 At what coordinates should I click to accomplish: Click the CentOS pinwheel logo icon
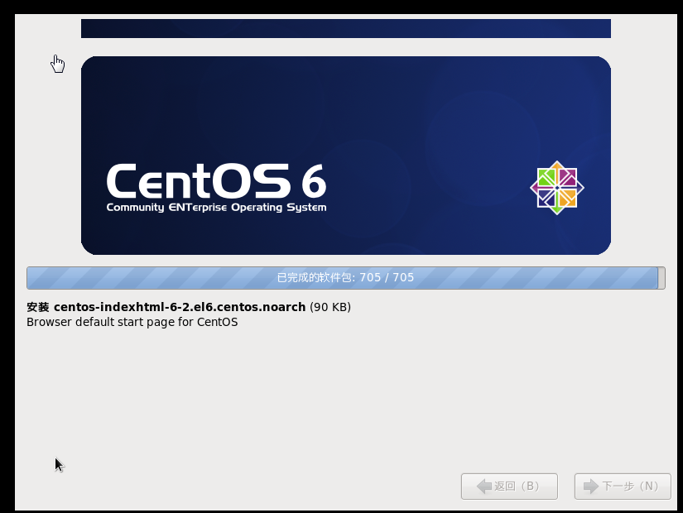click(557, 188)
